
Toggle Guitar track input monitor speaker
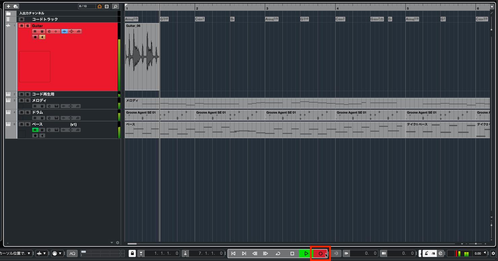tap(42, 37)
